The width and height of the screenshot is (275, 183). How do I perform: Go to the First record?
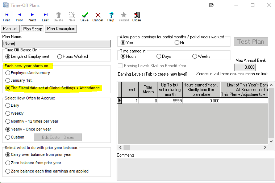click(x=7, y=17)
